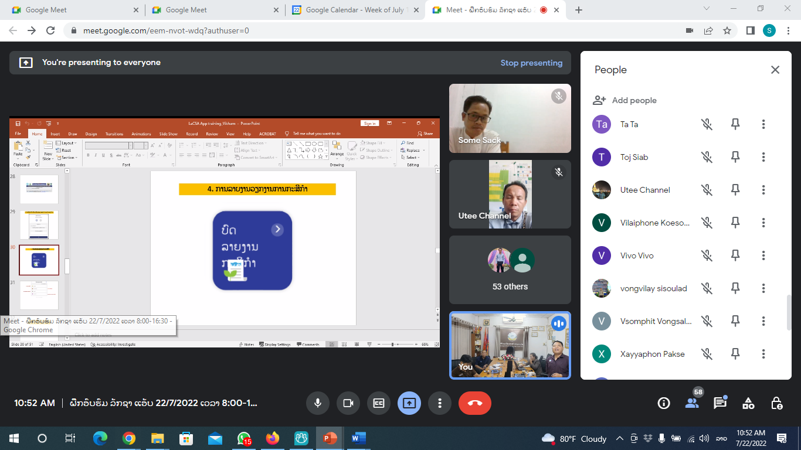Screen dimensions: 801x450
Task: Pin Vilaiphone Koeso participant
Action: [x=735, y=223]
